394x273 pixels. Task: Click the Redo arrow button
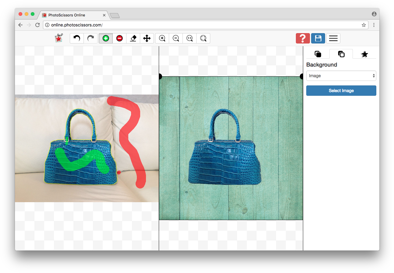click(x=91, y=38)
